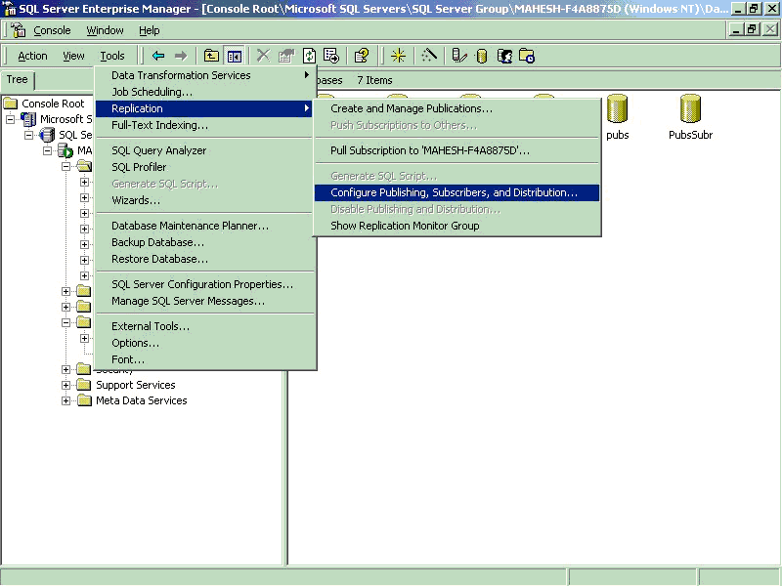
Task: Click the Register Server toolbar icon
Action: (x=459, y=56)
